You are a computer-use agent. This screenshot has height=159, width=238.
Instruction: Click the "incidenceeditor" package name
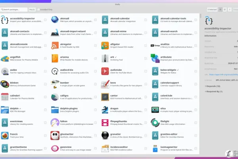119,147
